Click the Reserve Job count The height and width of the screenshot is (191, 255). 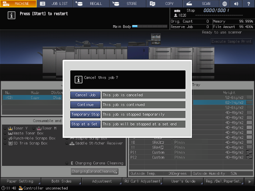[208, 27]
